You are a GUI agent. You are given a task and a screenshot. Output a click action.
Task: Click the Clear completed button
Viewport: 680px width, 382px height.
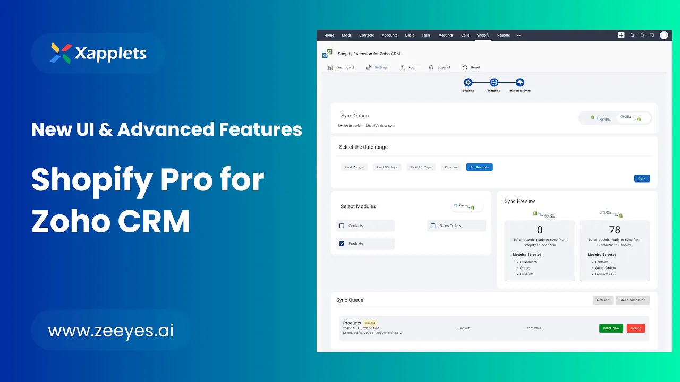[x=633, y=300]
